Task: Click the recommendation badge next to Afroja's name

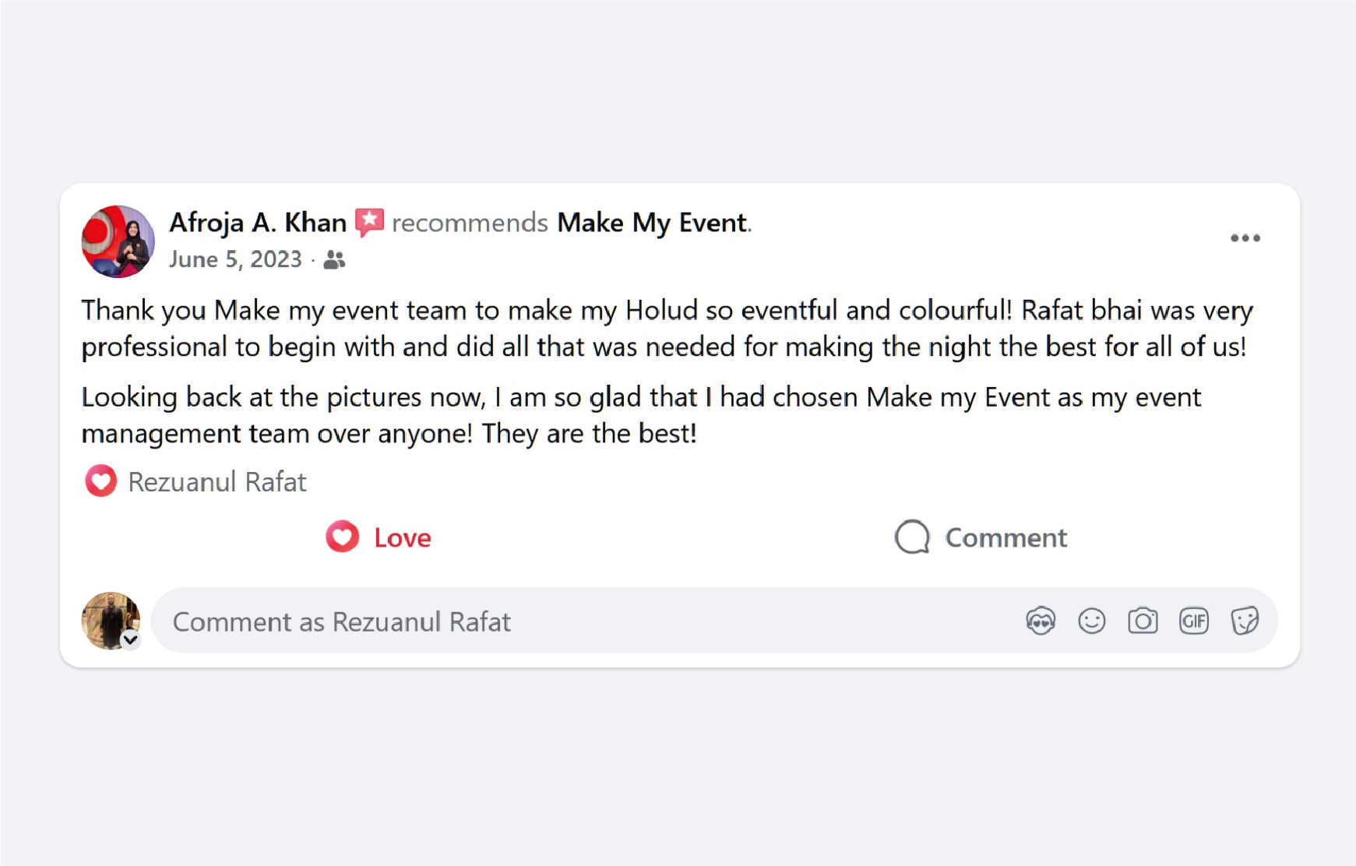Action: tap(369, 221)
